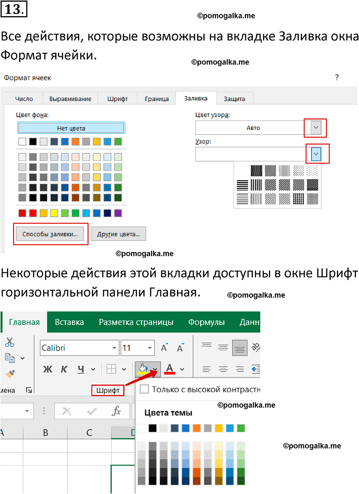Click the help question mark in dialog

coord(337,77)
